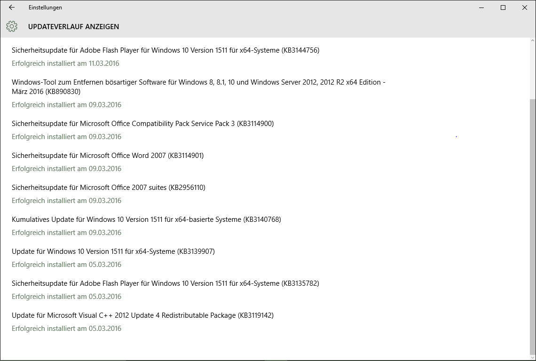Go back using the arrow icon
Viewport: 536px width, 361px height.
(x=12, y=7)
